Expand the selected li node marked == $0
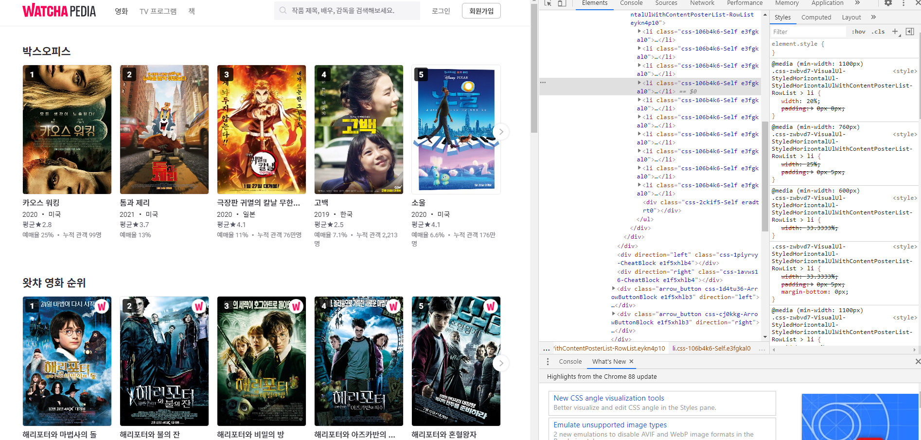Viewport: 921px width, 440px height. 639,83
